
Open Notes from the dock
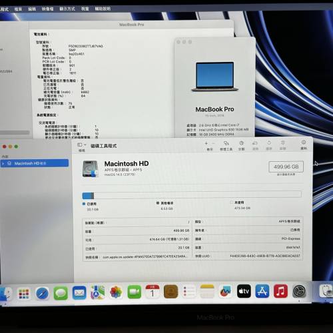(x=207, y=291)
